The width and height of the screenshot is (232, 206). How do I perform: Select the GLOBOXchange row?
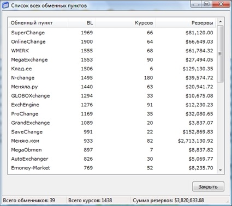click(x=112, y=96)
